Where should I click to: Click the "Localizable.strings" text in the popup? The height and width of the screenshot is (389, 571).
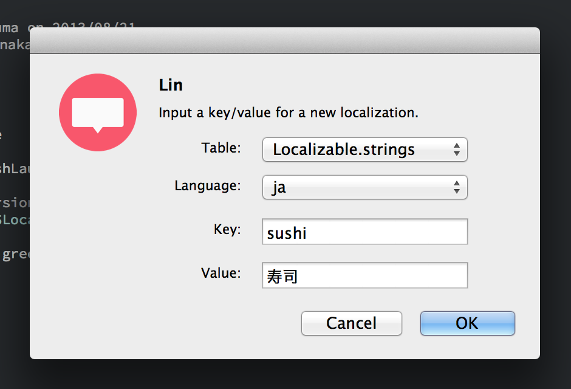pyautogui.click(x=344, y=150)
